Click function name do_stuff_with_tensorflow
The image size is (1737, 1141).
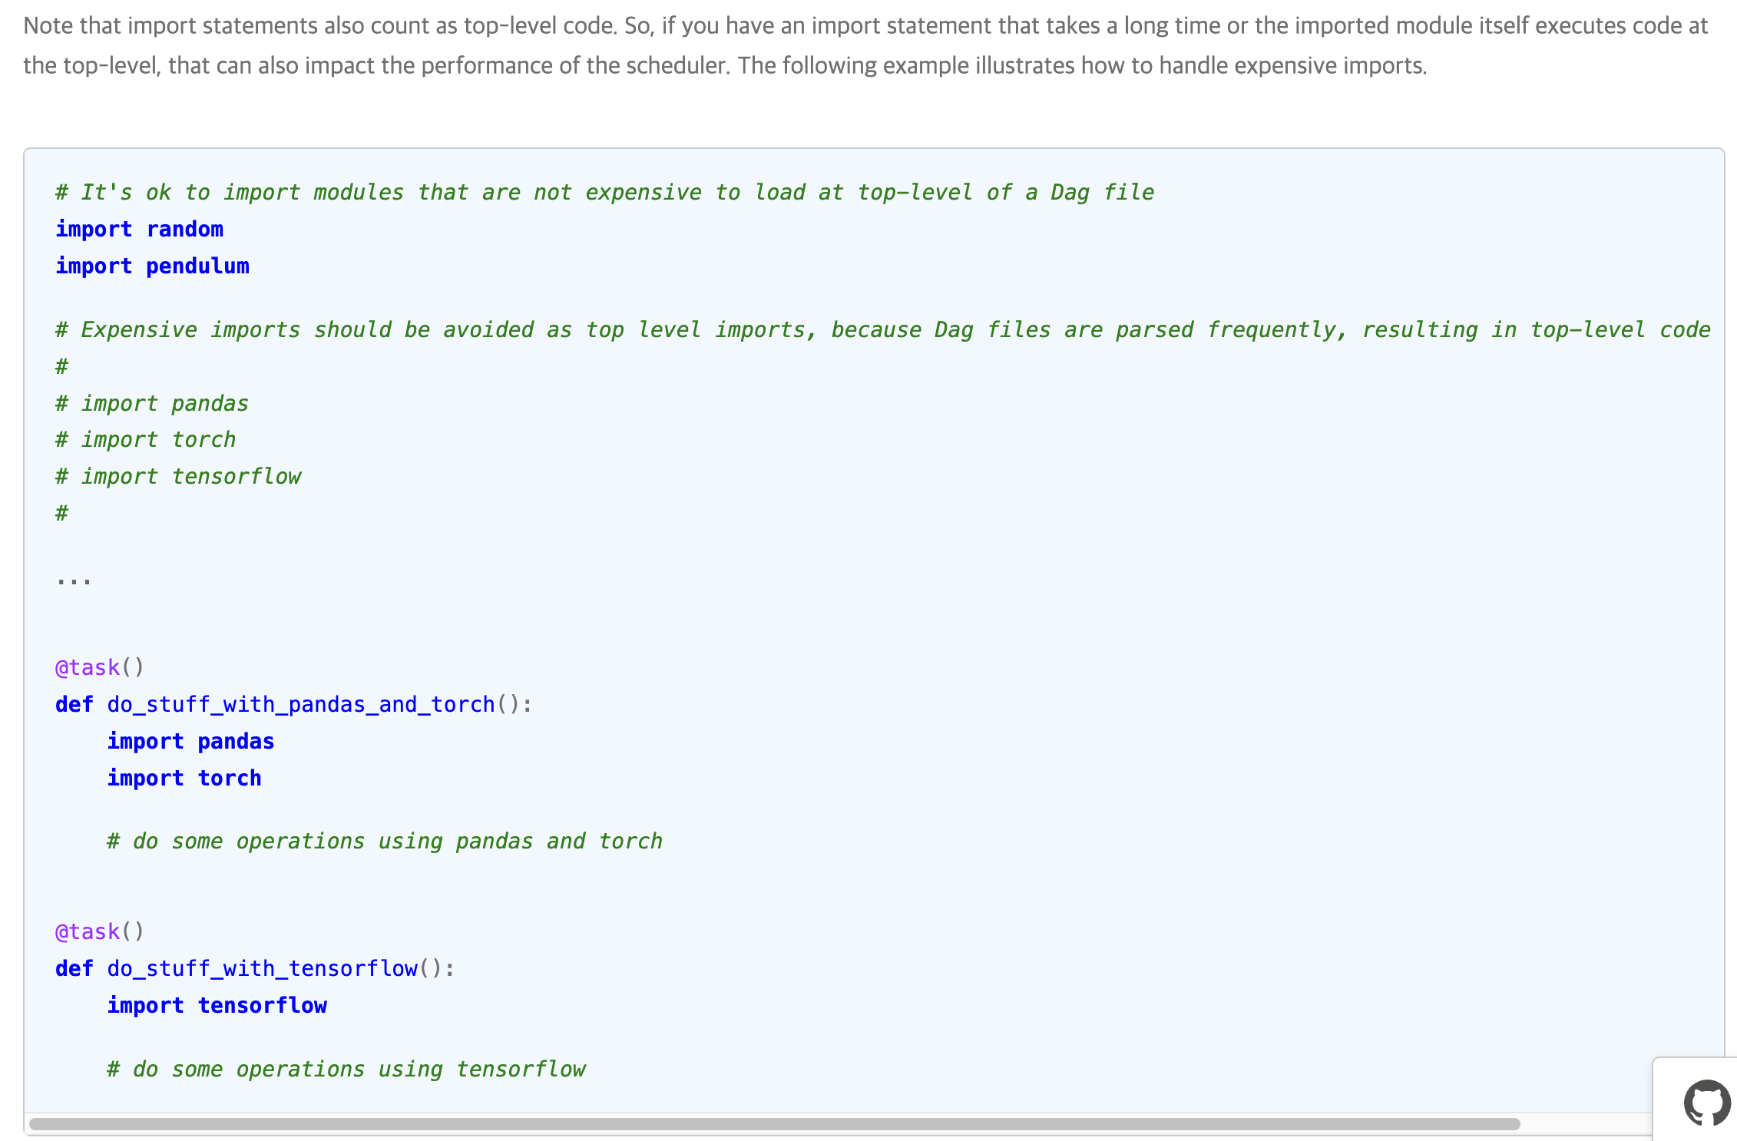[263, 968]
